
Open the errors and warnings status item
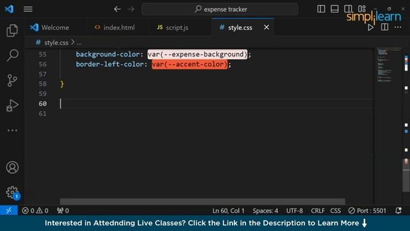point(35,210)
